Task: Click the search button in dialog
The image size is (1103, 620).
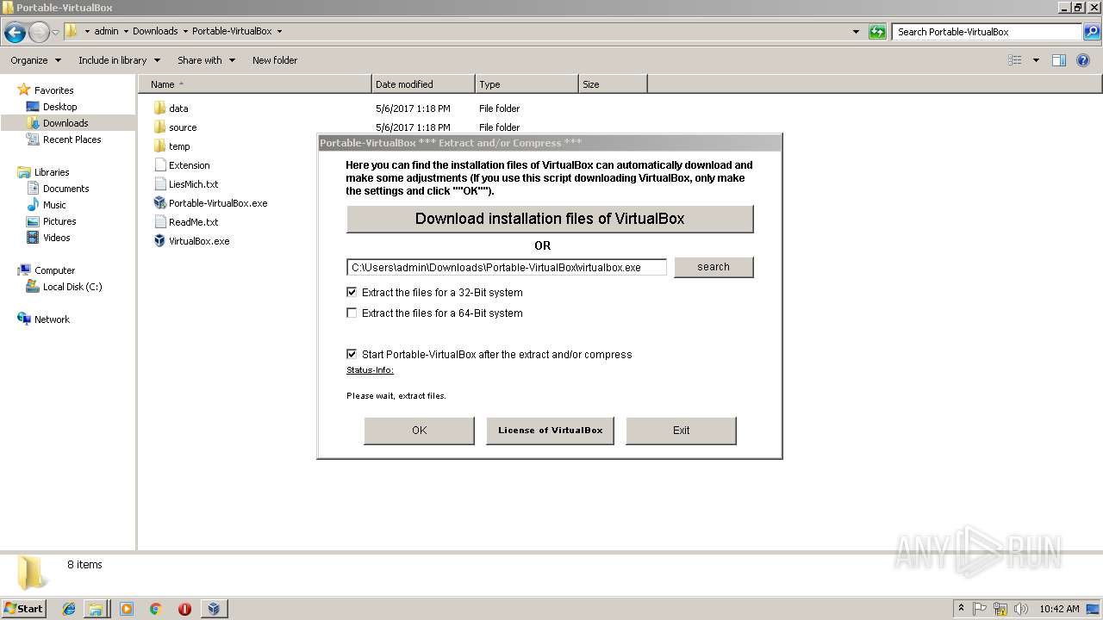Action: (x=714, y=267)
